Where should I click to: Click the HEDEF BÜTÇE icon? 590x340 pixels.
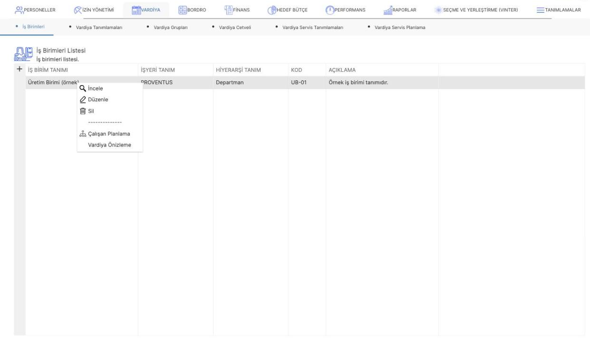pos(272,10)
